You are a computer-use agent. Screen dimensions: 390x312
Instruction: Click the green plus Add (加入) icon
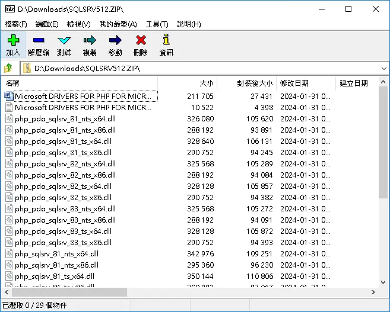coord(13,40)
